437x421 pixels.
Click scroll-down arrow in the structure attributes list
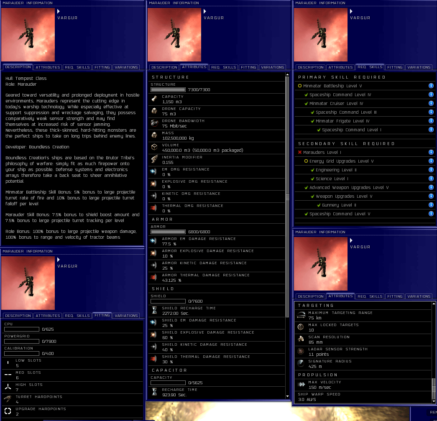pos(287,396)
